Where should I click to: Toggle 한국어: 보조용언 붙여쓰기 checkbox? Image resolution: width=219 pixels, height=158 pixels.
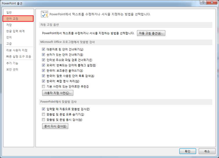point(44,71)
